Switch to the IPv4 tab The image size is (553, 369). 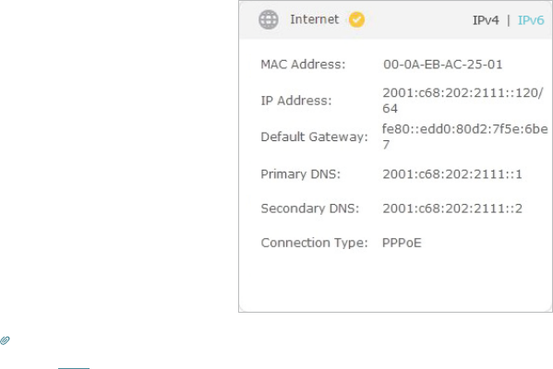pos(486,20)
